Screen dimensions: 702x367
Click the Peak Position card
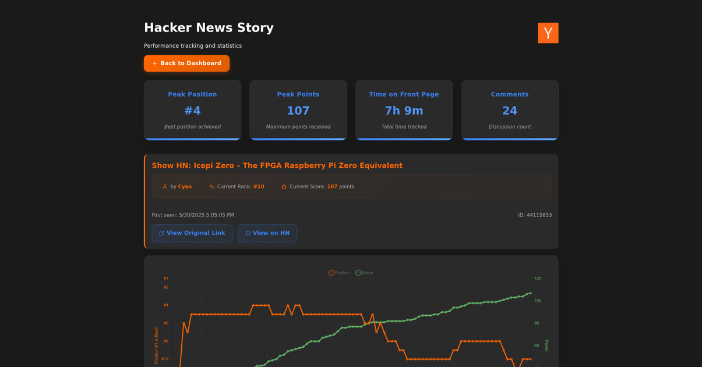[x=192, y=110]
